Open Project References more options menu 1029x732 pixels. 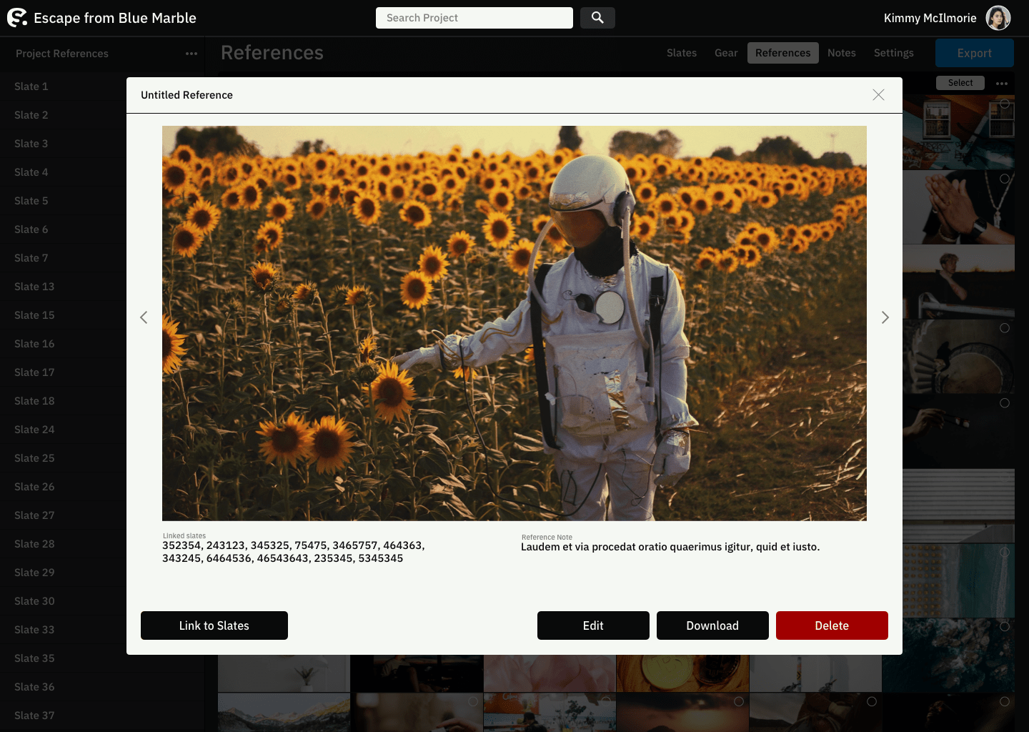coord(191,54)
